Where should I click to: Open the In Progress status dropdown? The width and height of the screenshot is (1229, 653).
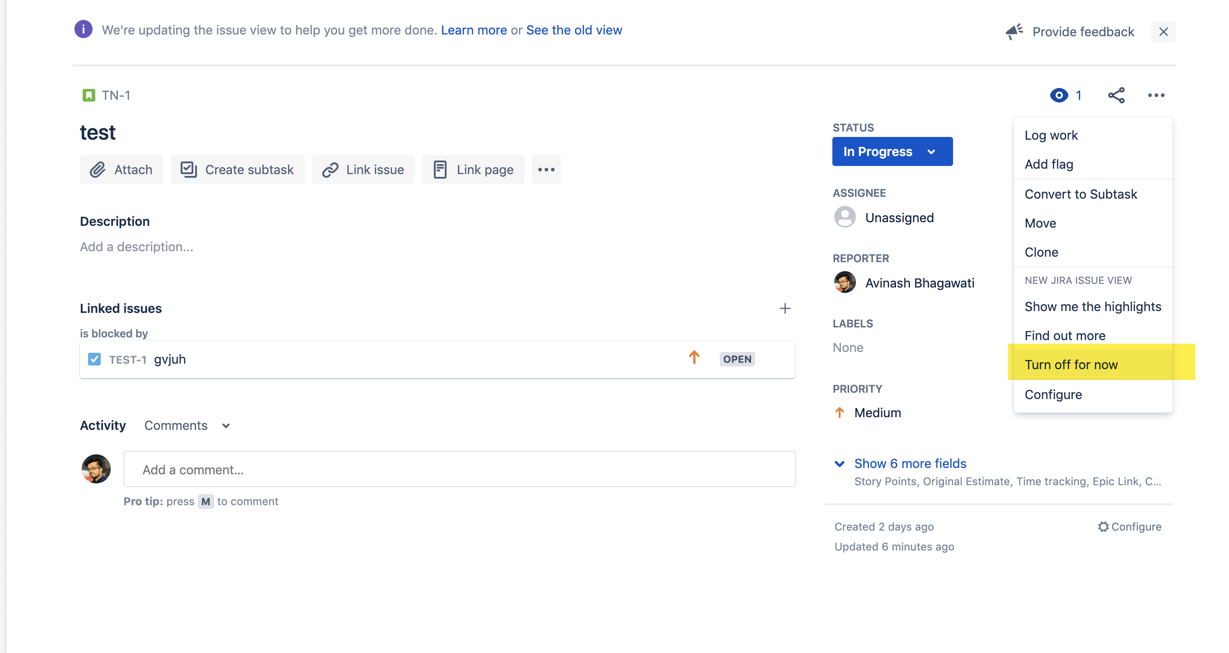(x=892, y=151)
